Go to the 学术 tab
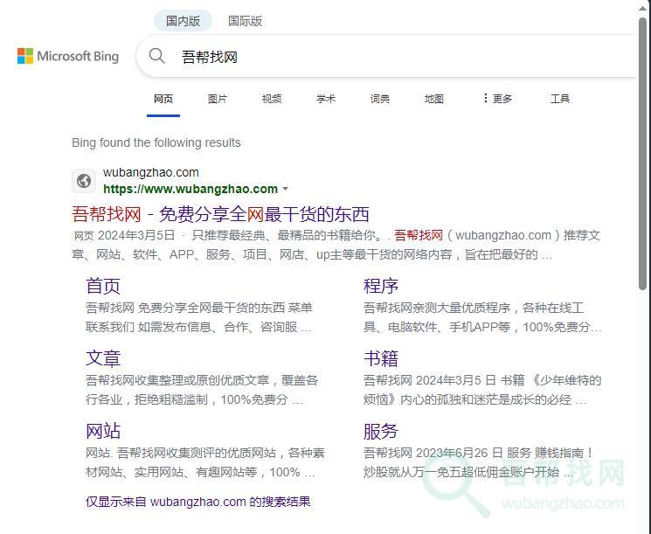The height and width of the screenshot is (534, 651). point(326,99)
